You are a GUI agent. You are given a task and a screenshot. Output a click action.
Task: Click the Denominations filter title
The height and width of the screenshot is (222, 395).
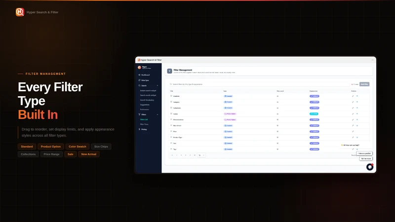point(178,120)
